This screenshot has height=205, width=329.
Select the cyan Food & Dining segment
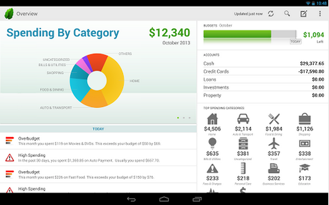78,89
